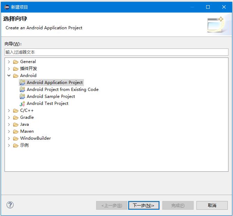The height and width of the screenshot is (216, 233).
Task: Click the 向导(W): label
Action: 13,44
